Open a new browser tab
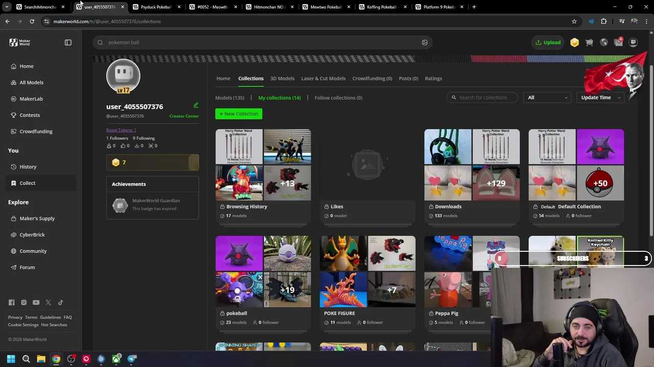Viewport: 654px width, 367px height. [x=474, y=7]
